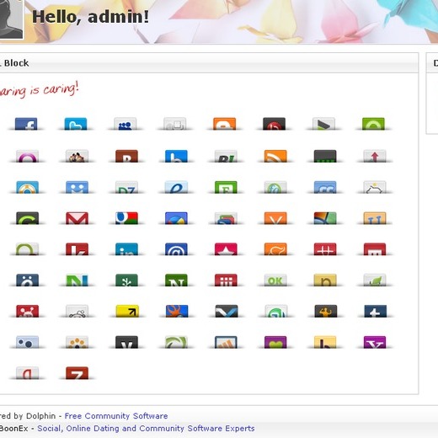The image size is (438, 438).
Task: Click the orange Y icon
Action: [275, 218]
